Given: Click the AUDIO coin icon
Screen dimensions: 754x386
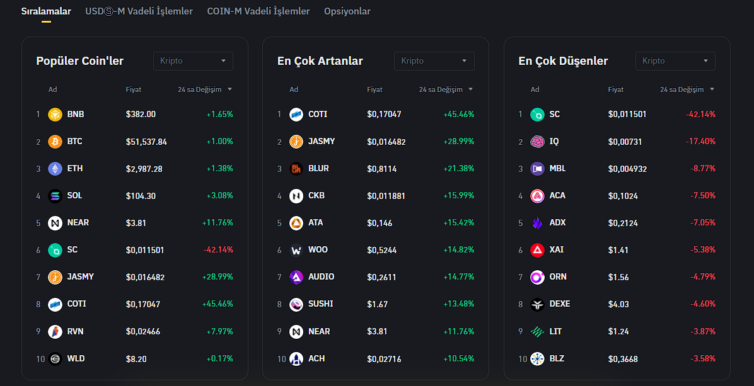Looking at the screenshot, I should 296,277.
